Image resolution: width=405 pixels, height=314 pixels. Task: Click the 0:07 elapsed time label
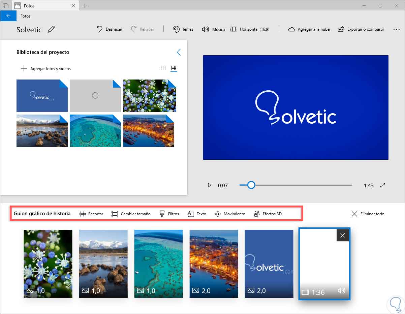click(223, 185)
